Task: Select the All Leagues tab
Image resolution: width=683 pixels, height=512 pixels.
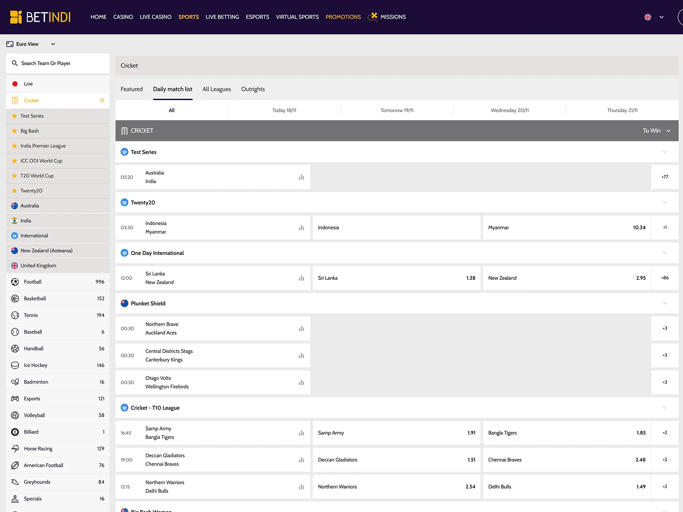Action: [x=216, y=89]
